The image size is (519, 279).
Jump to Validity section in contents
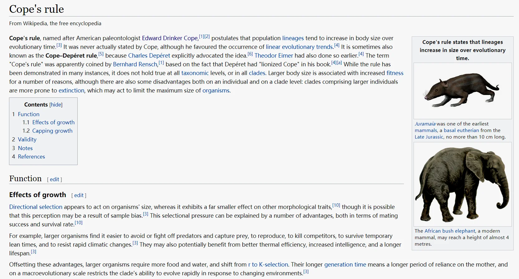coord(27,139)
